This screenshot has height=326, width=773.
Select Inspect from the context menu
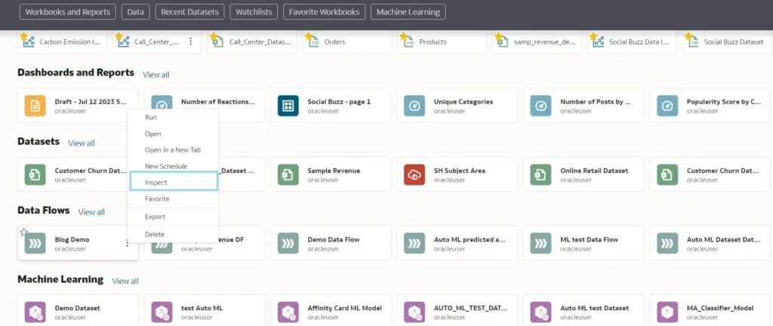(174, 182)
